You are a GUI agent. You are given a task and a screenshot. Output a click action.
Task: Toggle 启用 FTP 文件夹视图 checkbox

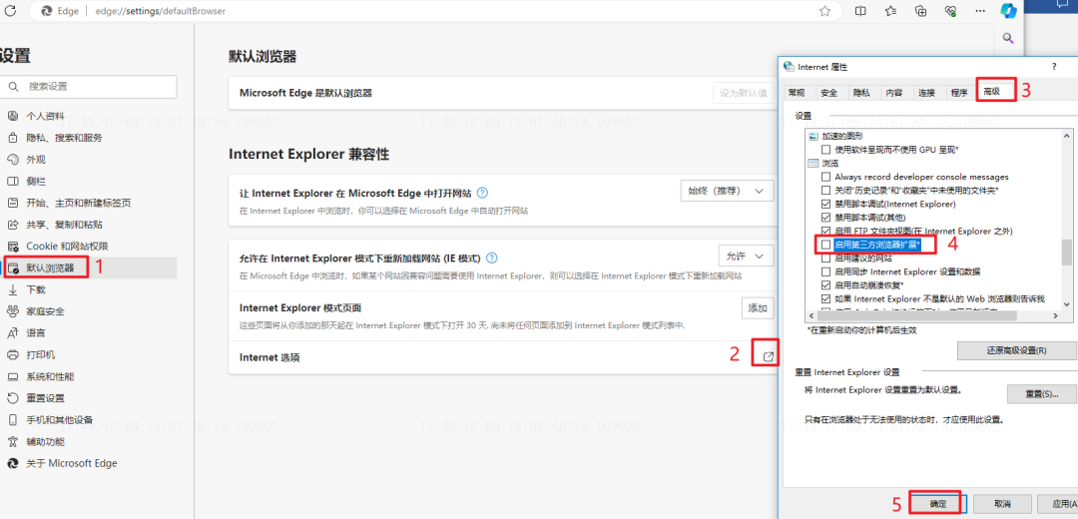826,231
